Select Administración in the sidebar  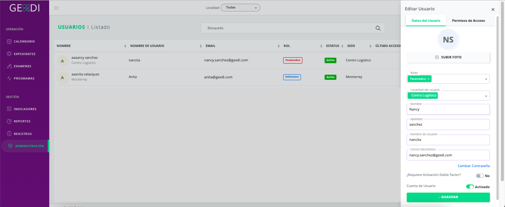pos(24,146)
